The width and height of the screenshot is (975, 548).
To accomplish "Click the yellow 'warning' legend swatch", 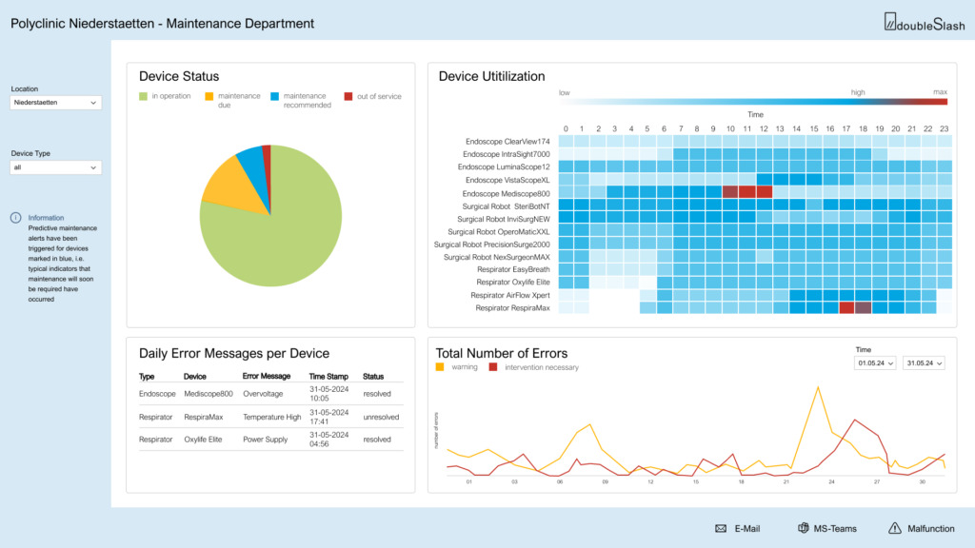I will point(440,367).
